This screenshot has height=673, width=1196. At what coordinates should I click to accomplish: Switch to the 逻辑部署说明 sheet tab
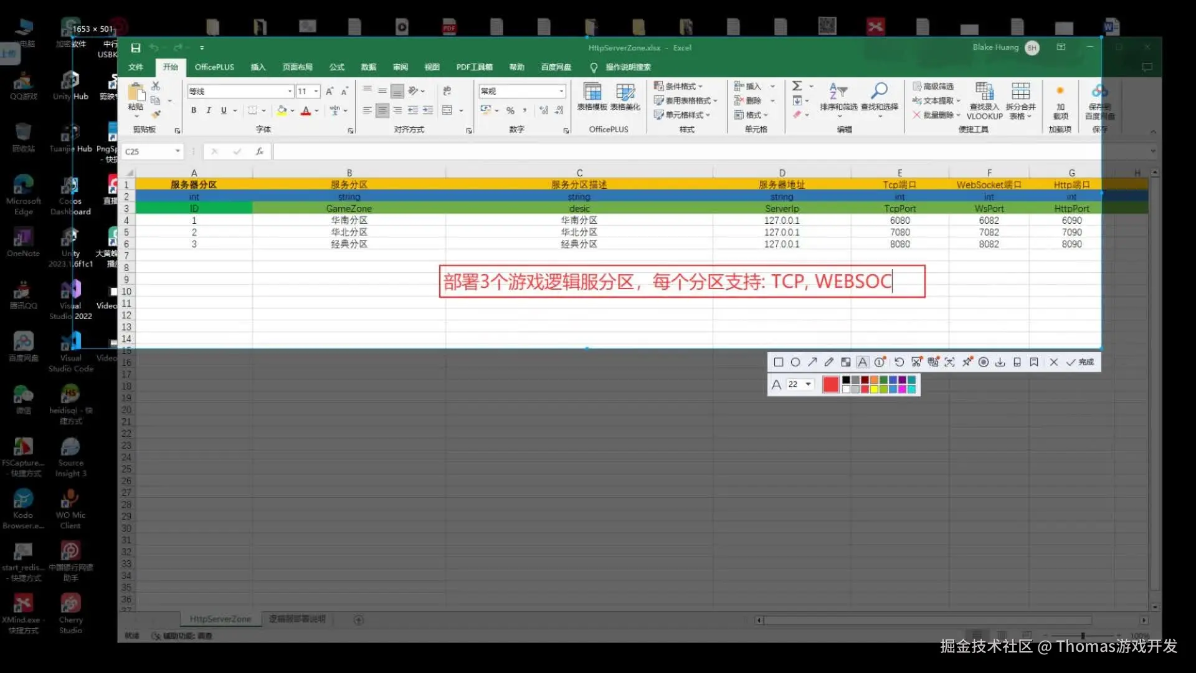click(297, 619)
